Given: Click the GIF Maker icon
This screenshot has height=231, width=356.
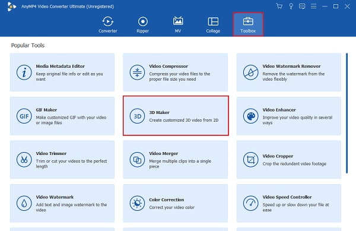Looking at the screenshot, I should (24, 116).
